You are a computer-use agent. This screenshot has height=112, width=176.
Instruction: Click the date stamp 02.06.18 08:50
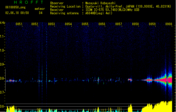17,13
